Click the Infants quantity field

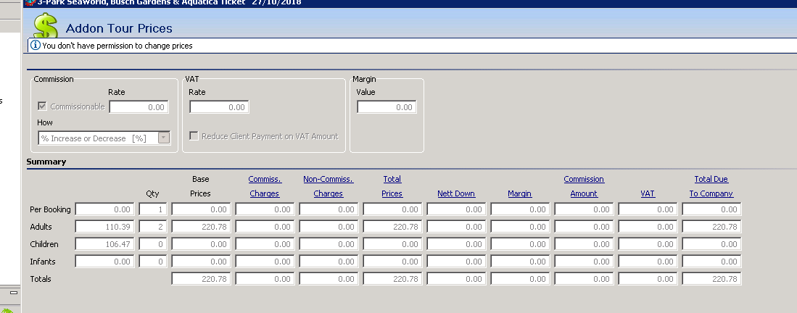[x=153, y=261]
